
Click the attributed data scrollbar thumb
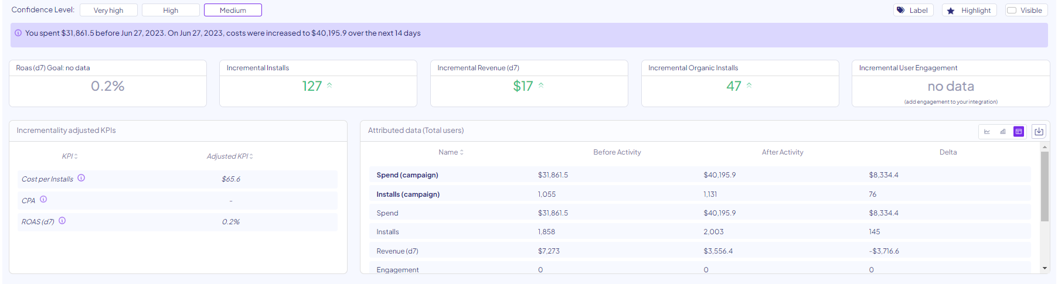[1045, 186]
